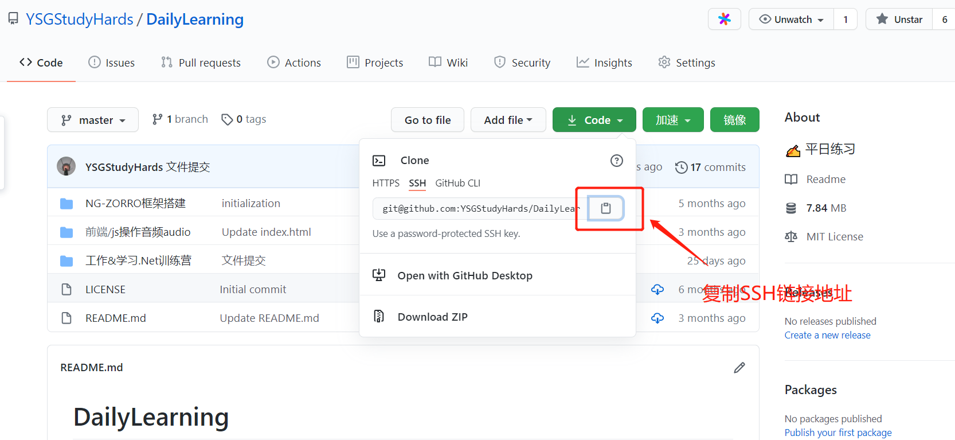Unstar the repository
955x440 pixels.
coord(899,20)
